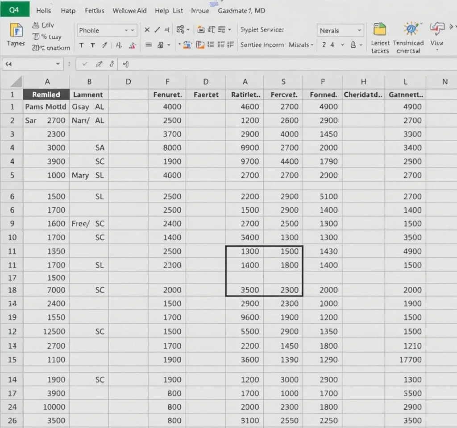Expand the Nerals number format dropdown
457x428 pixels.
point(359,30)
